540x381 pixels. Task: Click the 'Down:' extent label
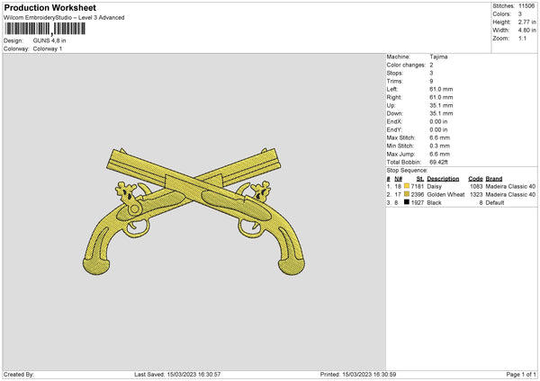(394, 113)
